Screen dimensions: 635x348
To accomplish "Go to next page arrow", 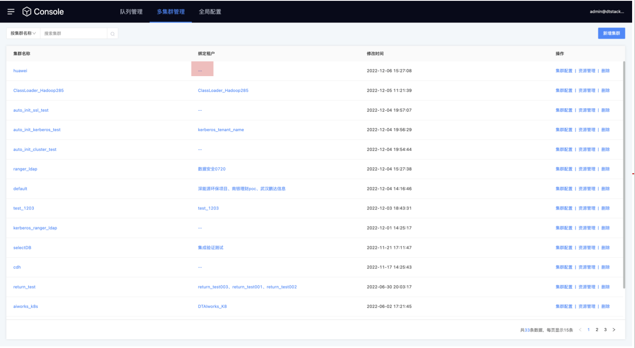I will (x=614, y=330).
